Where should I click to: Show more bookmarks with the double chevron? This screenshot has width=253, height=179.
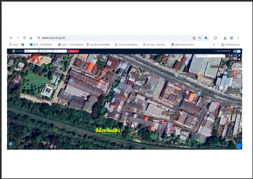click(214, 44)
